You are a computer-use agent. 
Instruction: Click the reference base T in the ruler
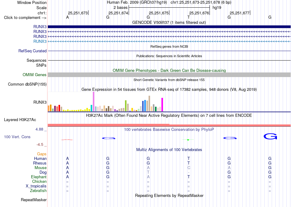[x=189, y=17]
